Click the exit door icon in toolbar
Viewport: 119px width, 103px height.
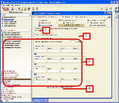click(37, 9)
